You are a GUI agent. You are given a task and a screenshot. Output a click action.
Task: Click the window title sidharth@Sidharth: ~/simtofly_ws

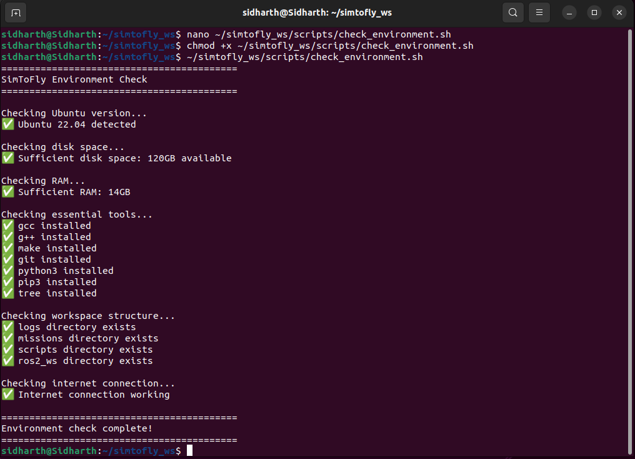click(x=317, y=13)
